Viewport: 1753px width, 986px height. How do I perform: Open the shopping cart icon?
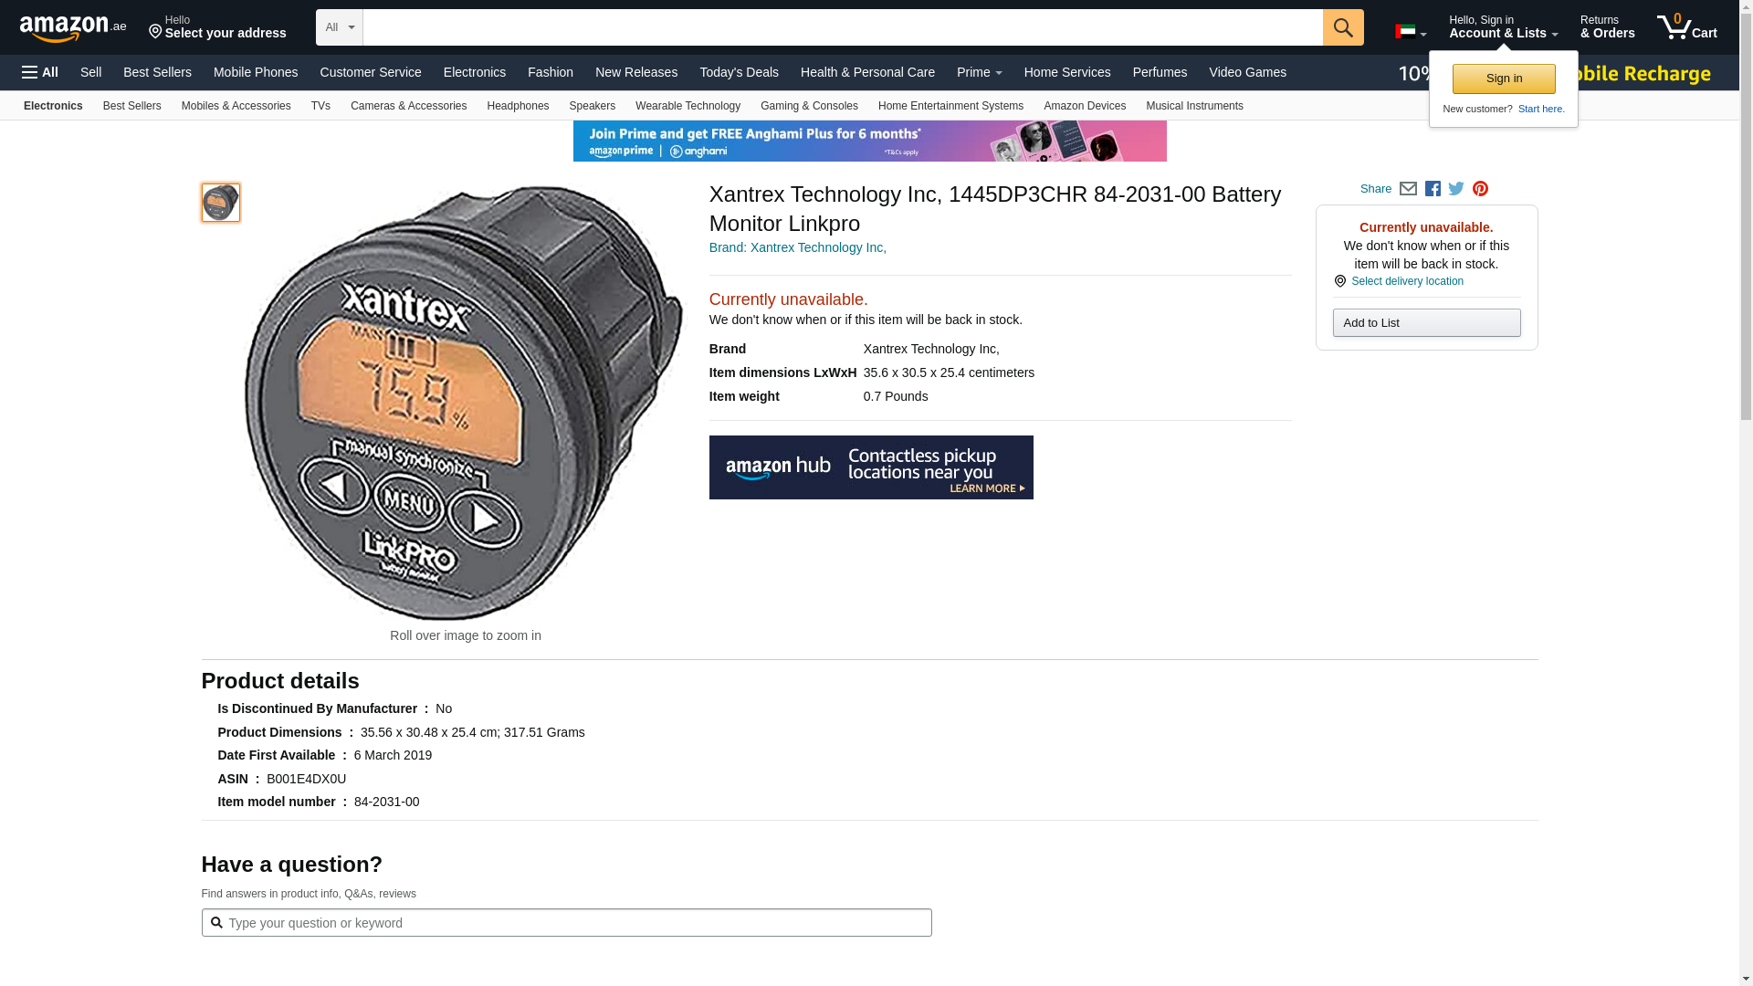pos(1687,27)
